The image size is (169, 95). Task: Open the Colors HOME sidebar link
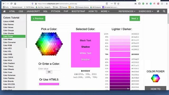[9, 21]
